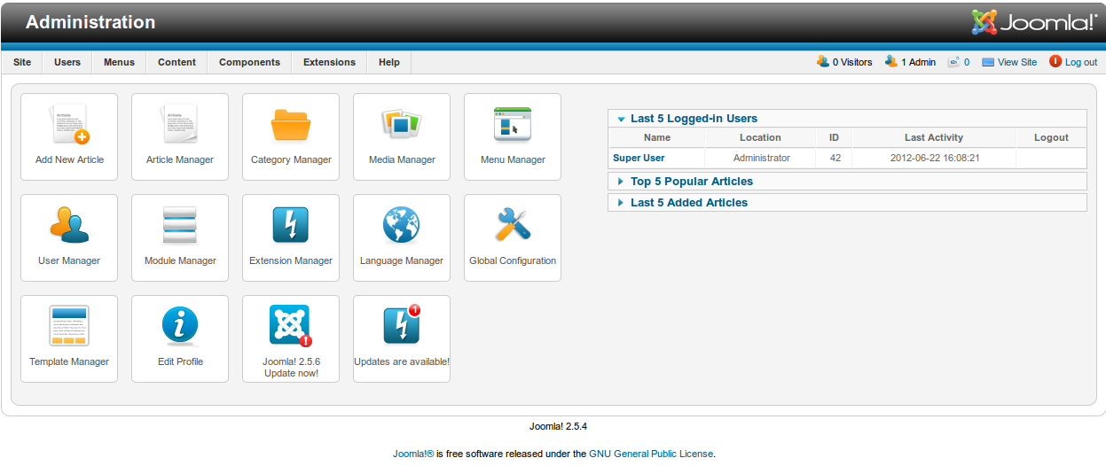The image size is (1106, 466).
Task: Click the Joomla! logo in the header
Action: (x=1034, y=22)
